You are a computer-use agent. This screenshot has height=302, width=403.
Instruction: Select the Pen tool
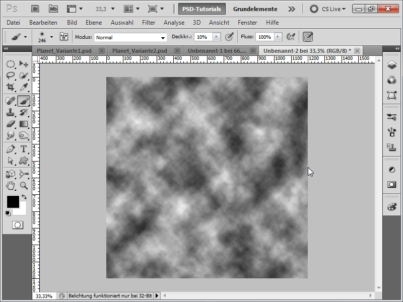tap(10, 149)
